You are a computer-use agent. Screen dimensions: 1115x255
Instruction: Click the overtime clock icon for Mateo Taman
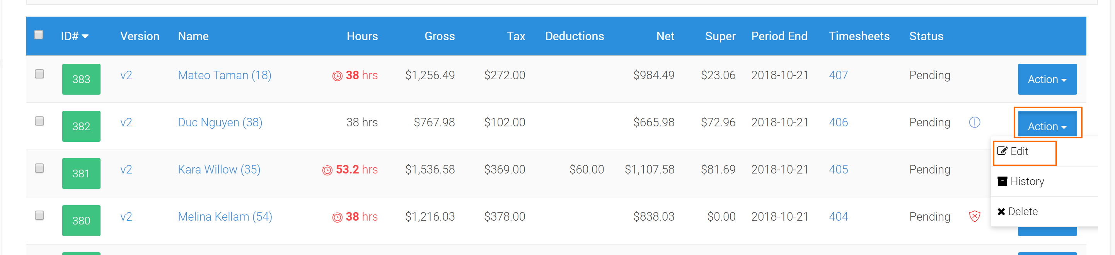click(337, 76)
